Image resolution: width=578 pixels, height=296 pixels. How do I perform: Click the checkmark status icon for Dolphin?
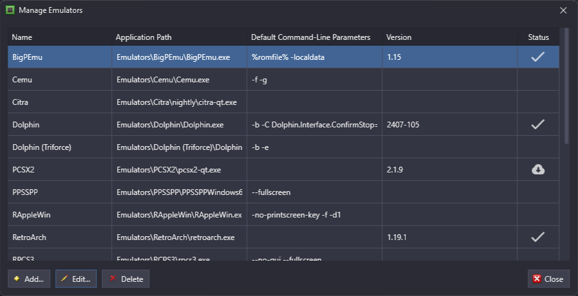pyautogui.click(x=538, y=125)
